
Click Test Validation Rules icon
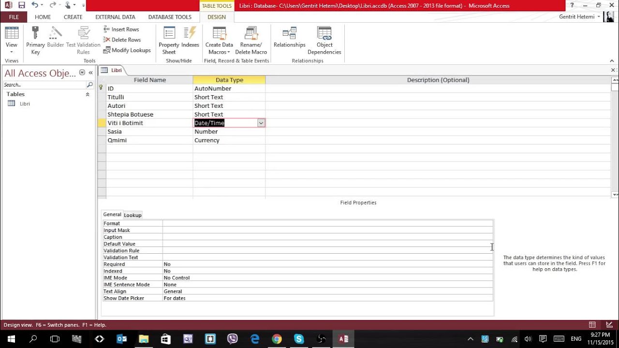[83, 41]
